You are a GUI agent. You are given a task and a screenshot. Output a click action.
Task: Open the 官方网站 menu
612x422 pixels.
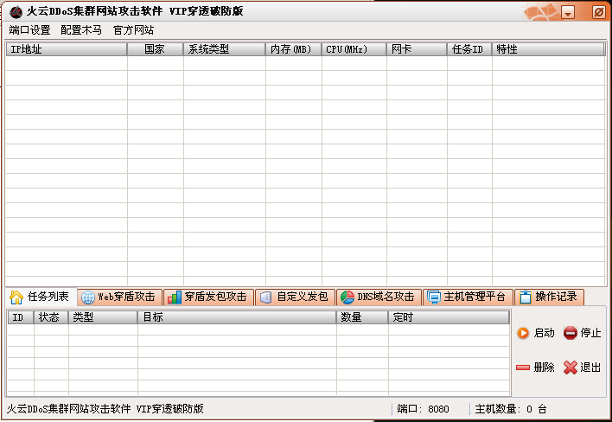[x=133, y=30]
